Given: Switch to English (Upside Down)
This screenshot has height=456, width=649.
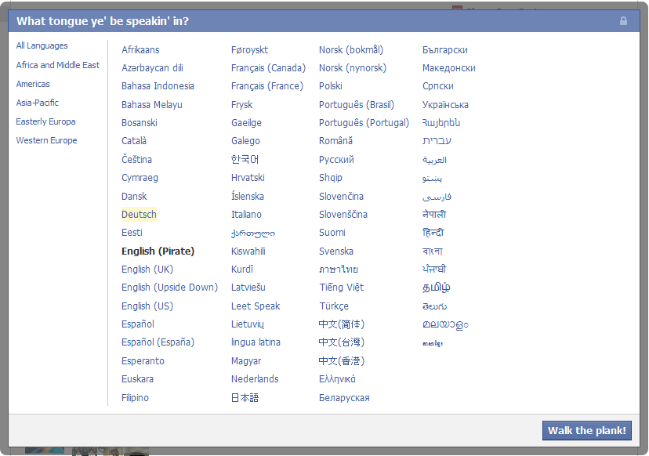Looking at the screenshot, I should (x=170, y=288).
